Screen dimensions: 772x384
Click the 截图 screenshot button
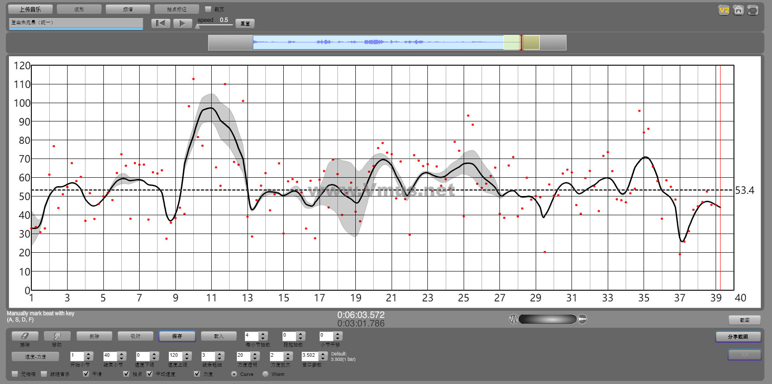[x=745, y=320]
